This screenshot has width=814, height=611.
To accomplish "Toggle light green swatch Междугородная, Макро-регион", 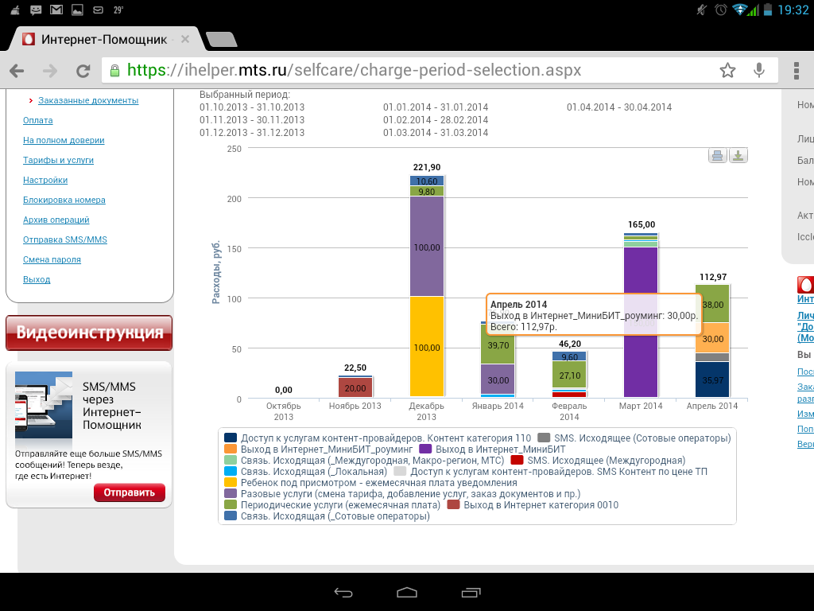I will pos(231,461).
